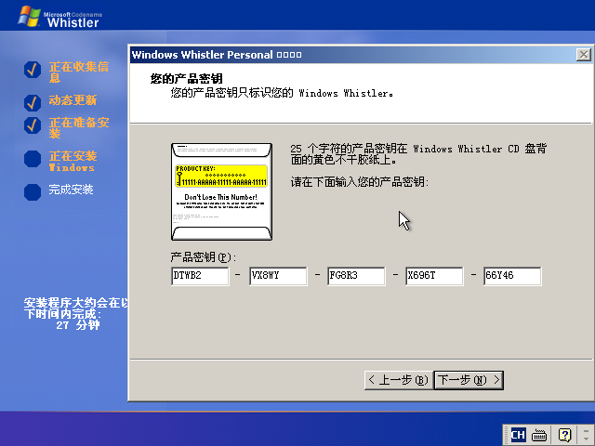Image resolution: width=595 pixels, height=446 pixels.
Task: Click the Windows Whistler Personal title bar
Action: (353, 55)
